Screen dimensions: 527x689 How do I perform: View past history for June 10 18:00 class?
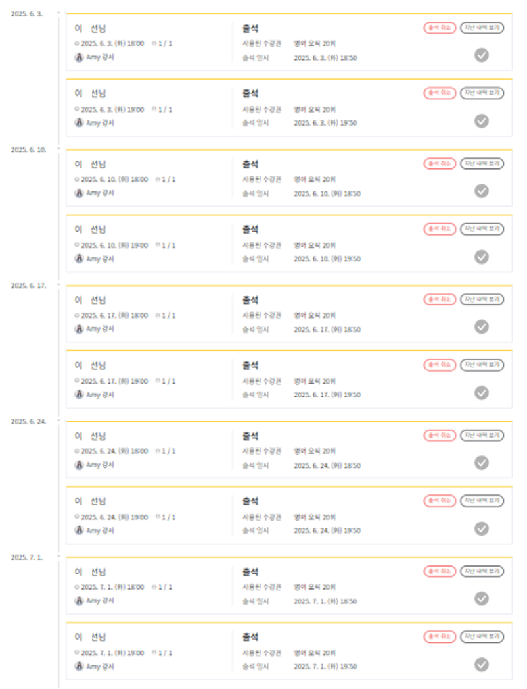482,163
